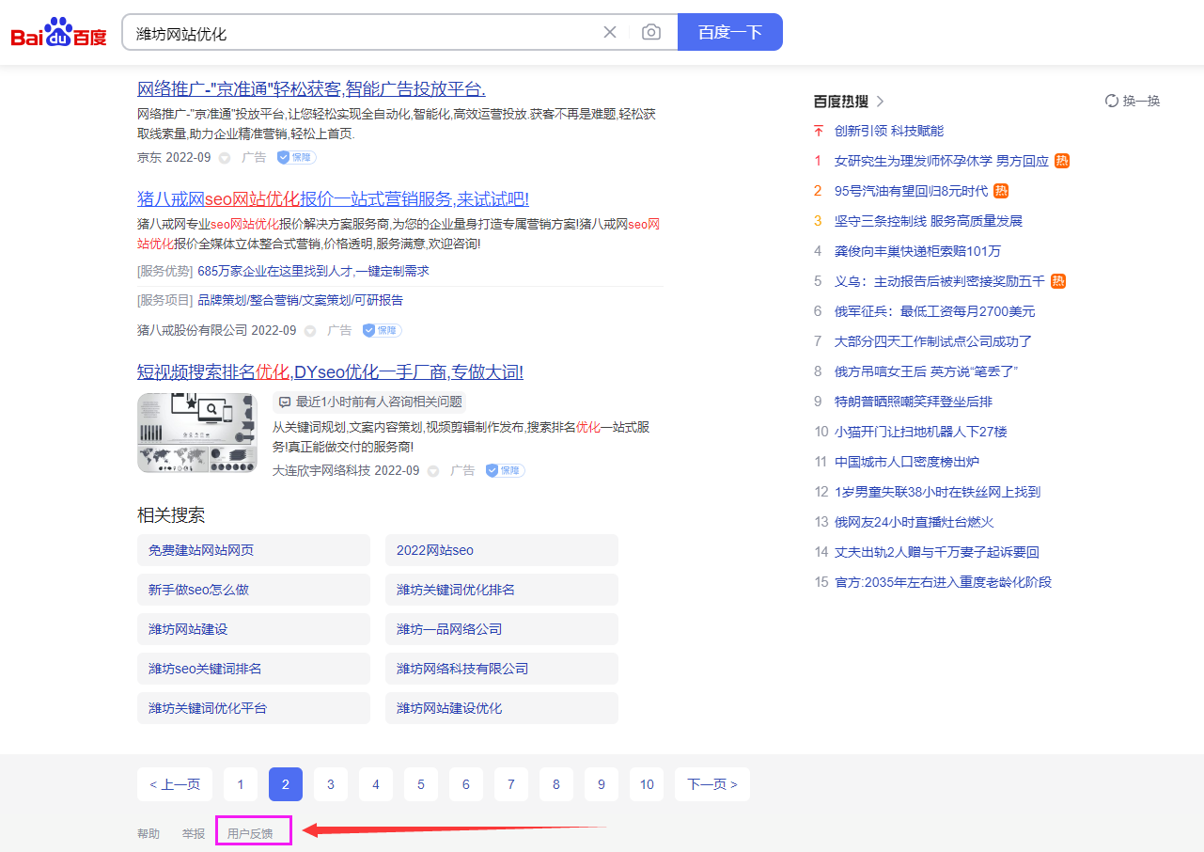Go to results page 7
Screen dimensions: 1204x852
511,784
